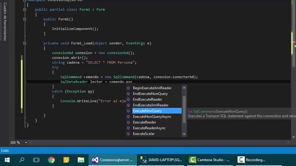Click method icon beside ExecuteReaderAsync
Image resolution: width=296 pixels, height=166 pixels.
(128, 128)
